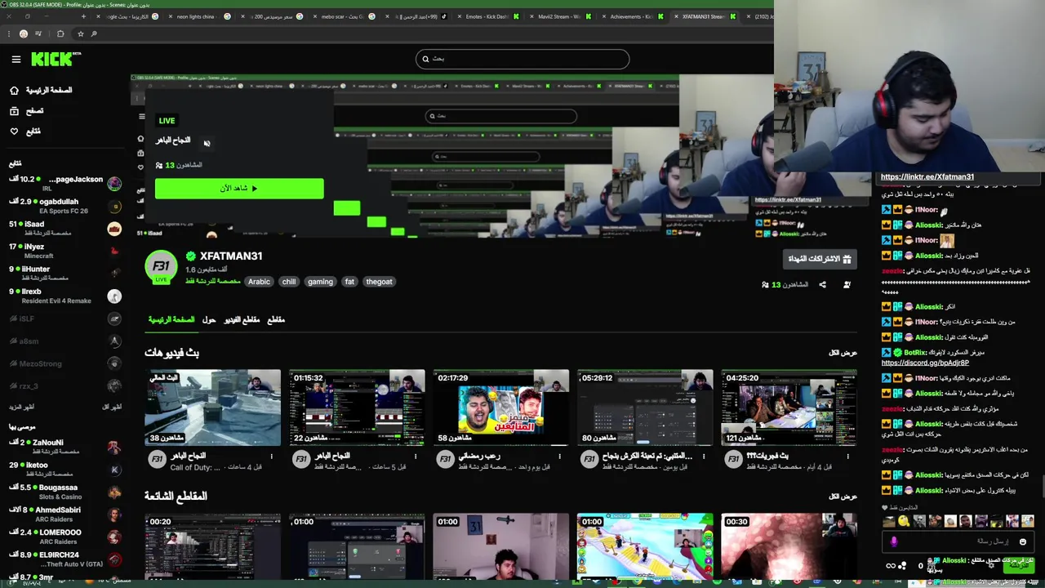Open recommended channel iketoo
1045x588 pixels.
[x=64, y=469]
